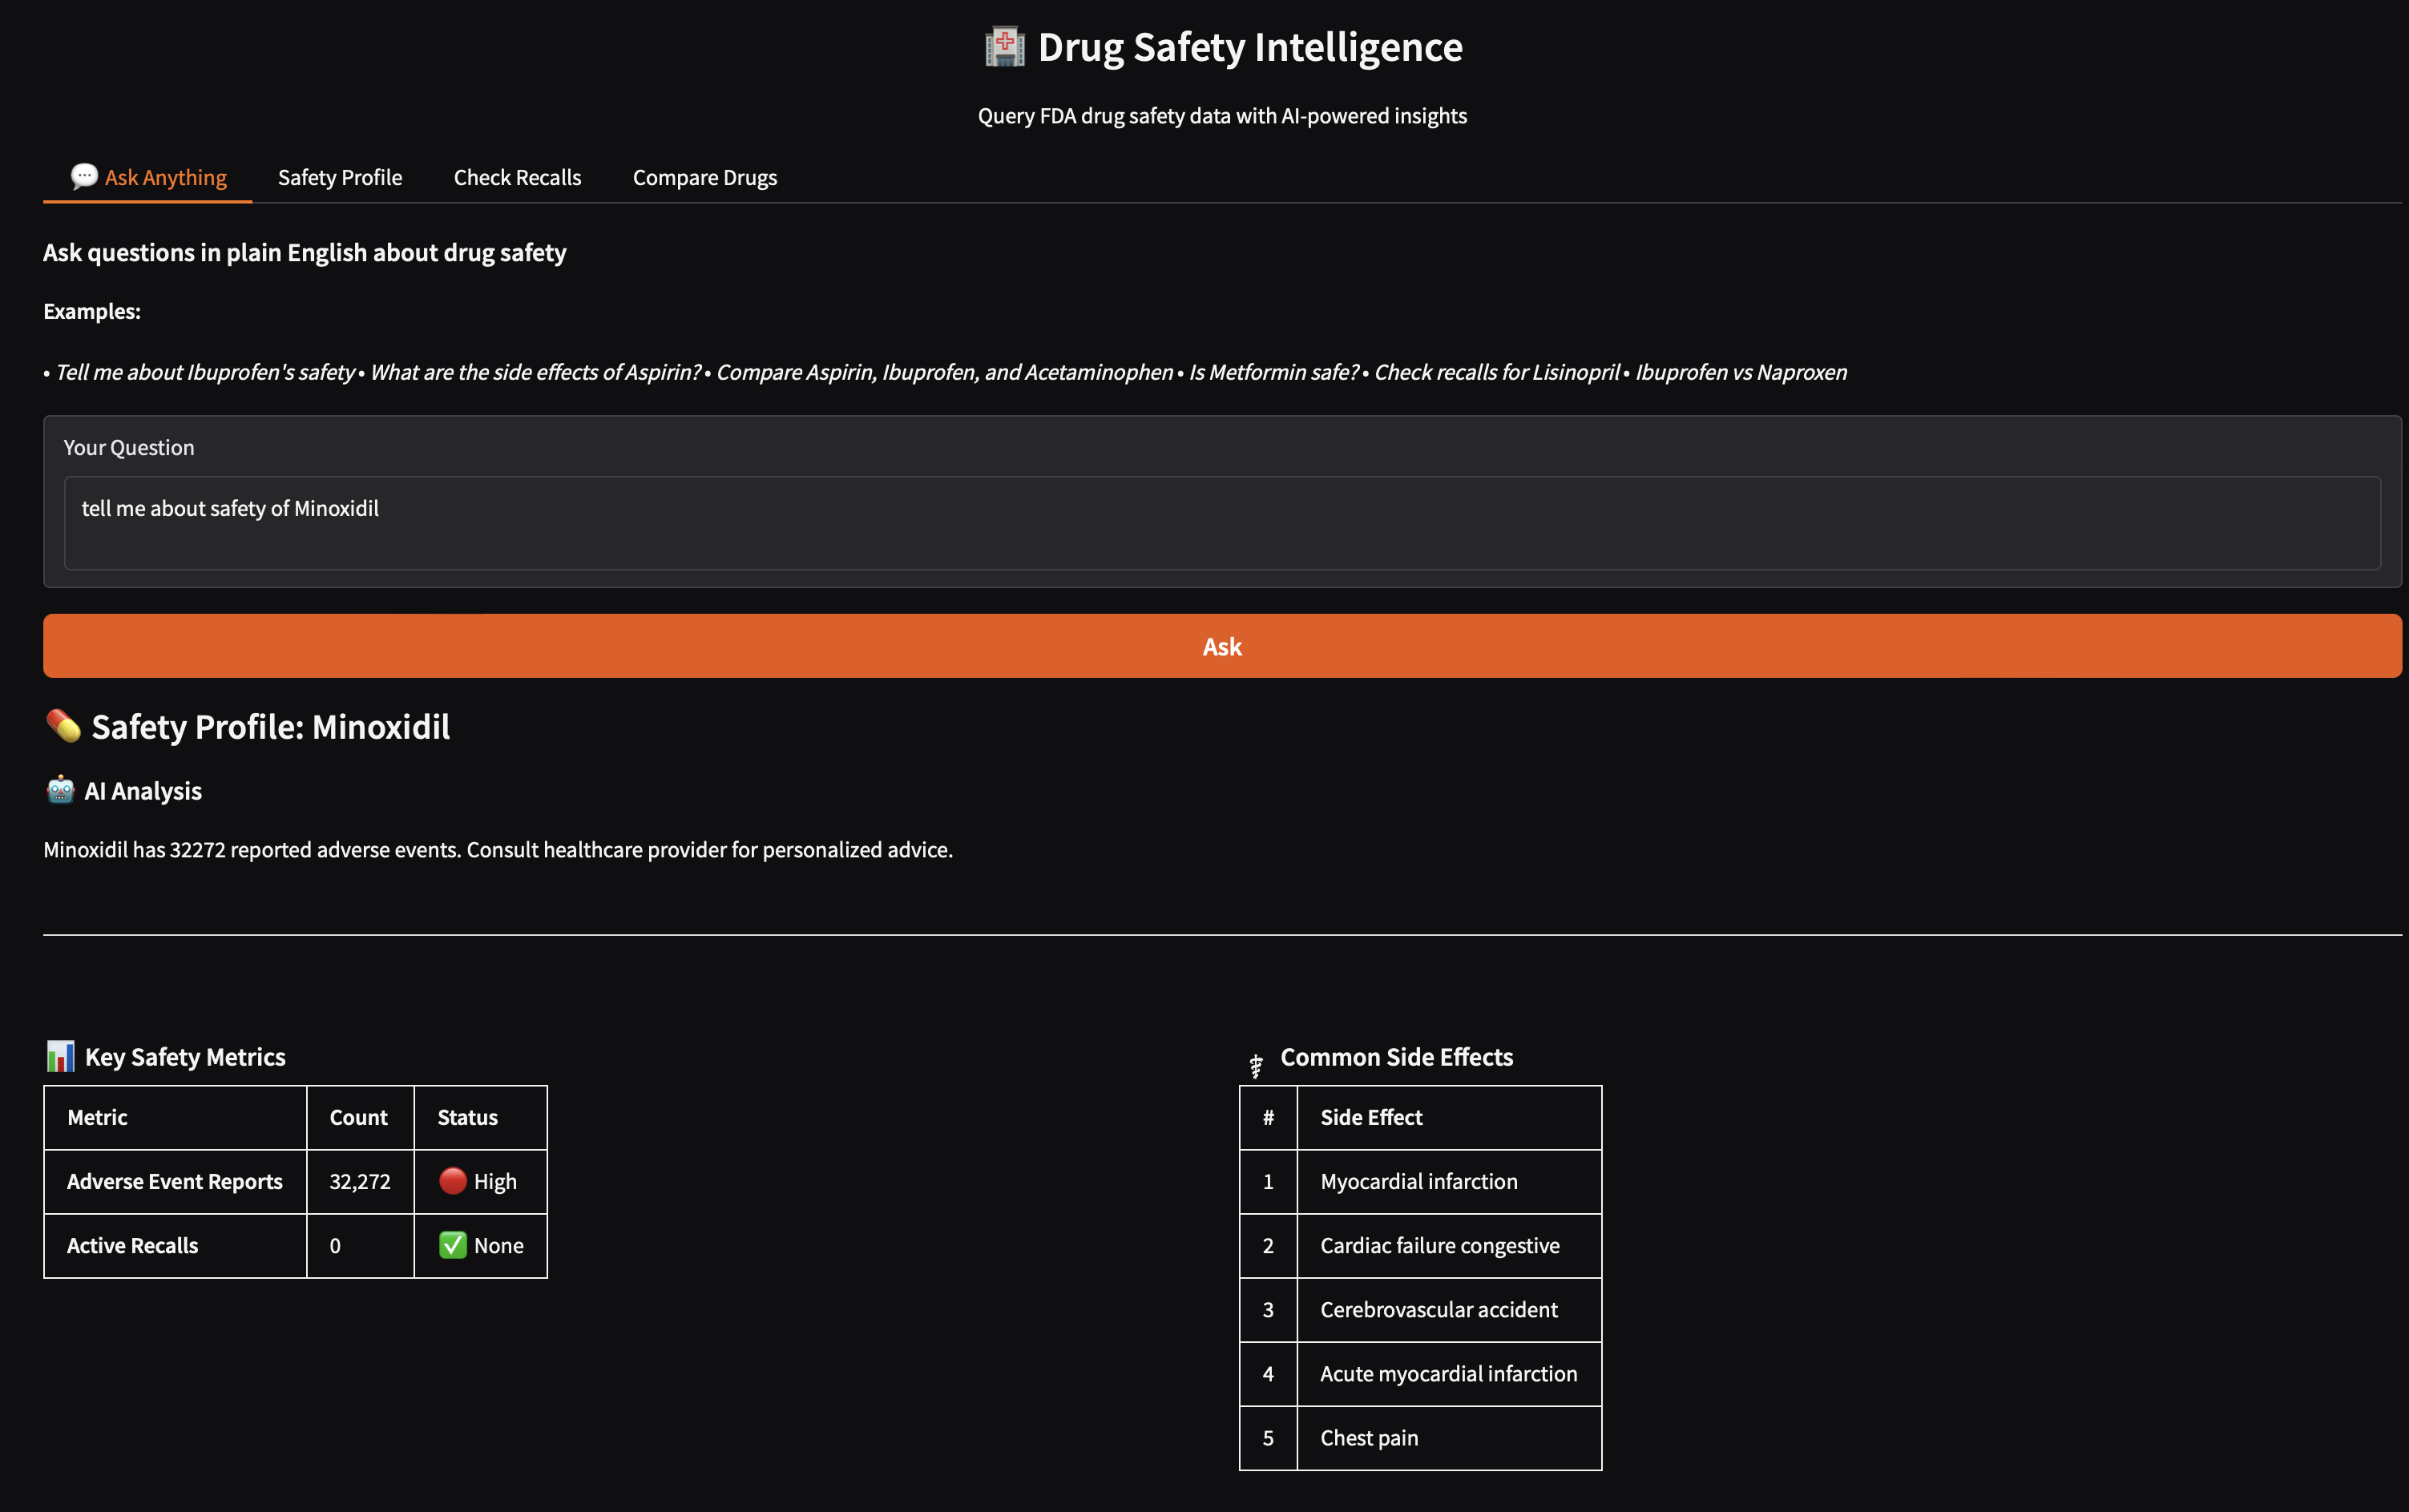This screenshot has width=2409, height=1512.
Task: Click the speech bubble icon on Ask Anything tab
Action: click(x=84, y=176)
